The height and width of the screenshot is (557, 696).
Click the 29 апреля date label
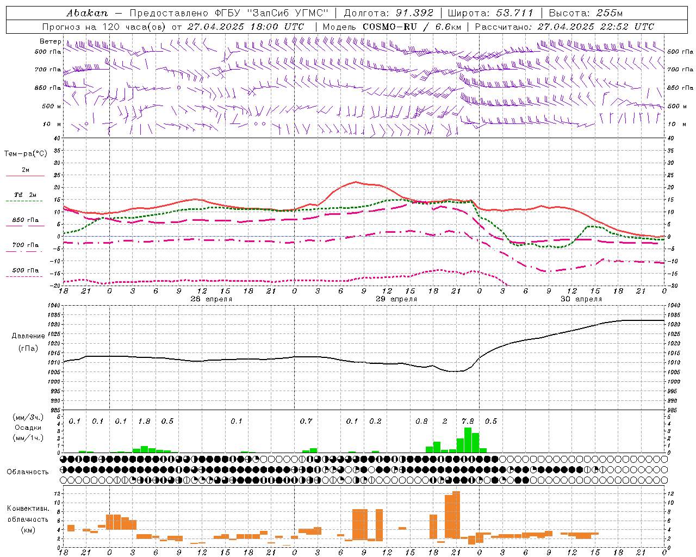pyautogui.click(x=396, y=299)
